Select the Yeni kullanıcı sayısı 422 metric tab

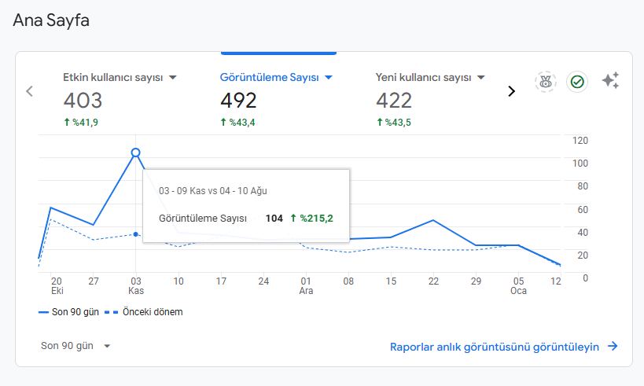coord(430,99)
